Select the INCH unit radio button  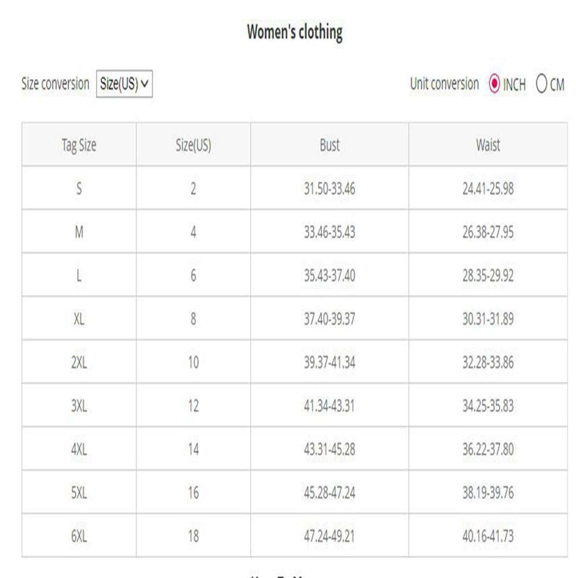click(494, 84)
